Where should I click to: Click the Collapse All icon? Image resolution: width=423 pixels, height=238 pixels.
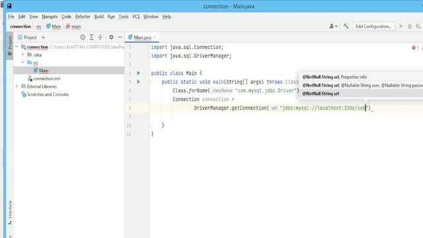[100, 37]
